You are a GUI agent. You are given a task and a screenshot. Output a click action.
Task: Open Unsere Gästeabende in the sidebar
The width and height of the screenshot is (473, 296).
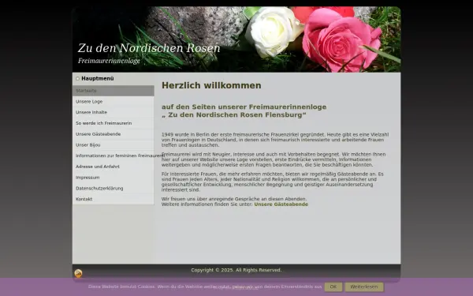click(x=113, y=134)
